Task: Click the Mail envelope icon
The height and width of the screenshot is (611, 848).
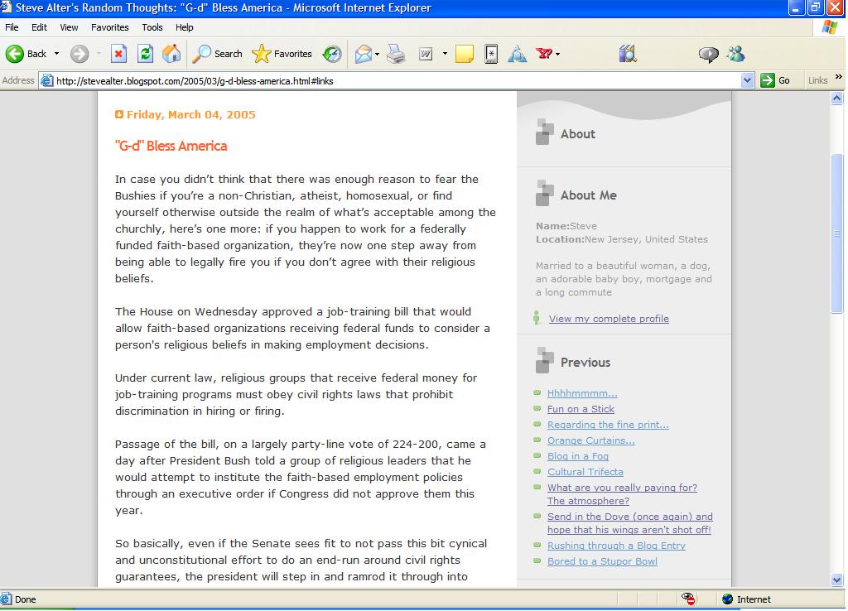Action: click(364, 54)
